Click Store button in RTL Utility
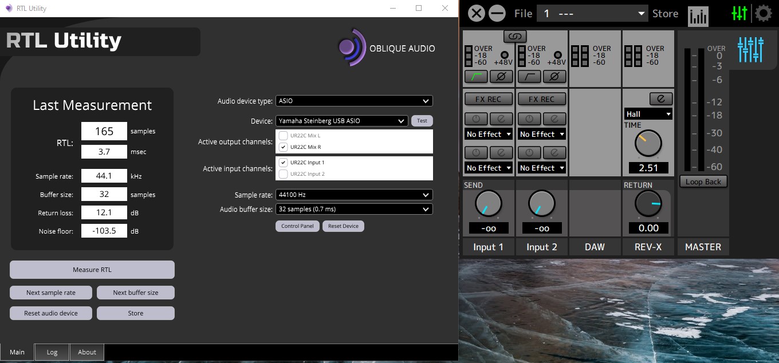The height and width of the screenshot is (363, 779). pyautogui.click(x=136, y=313)
